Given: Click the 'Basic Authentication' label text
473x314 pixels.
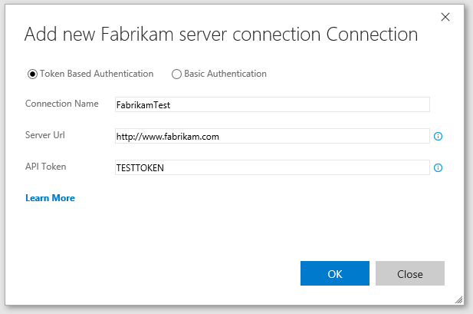Looking at the screenshot, I should [225, 74].
